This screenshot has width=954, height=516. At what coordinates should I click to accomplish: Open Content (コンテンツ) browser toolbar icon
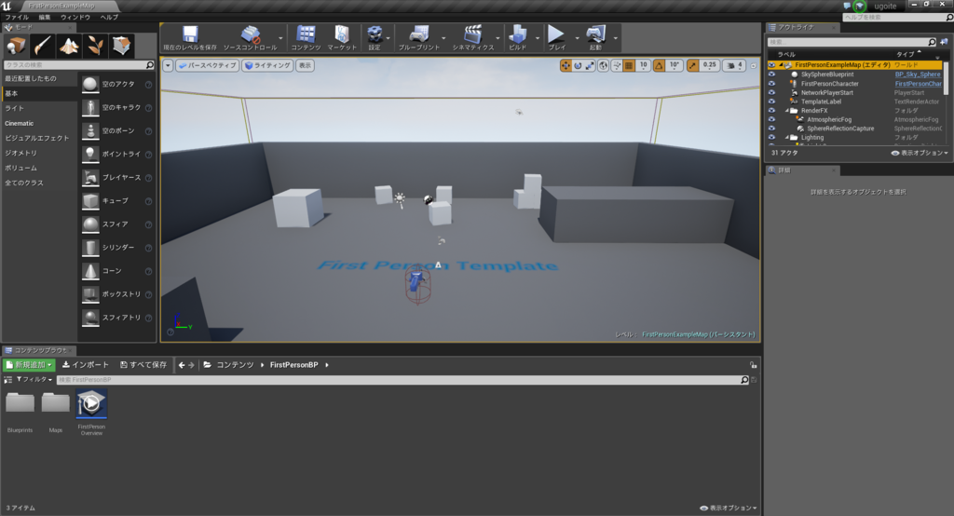306,38
